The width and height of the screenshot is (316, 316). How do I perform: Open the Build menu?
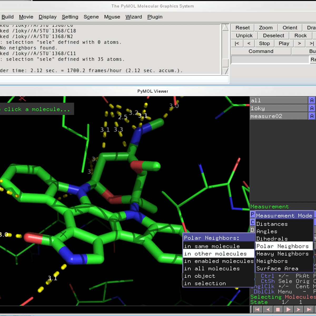[8, 17]
